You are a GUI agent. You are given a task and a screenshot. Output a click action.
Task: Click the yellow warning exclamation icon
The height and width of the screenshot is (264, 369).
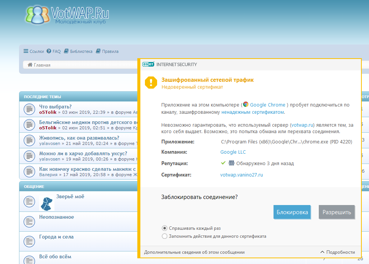click(x=151, y=83)
